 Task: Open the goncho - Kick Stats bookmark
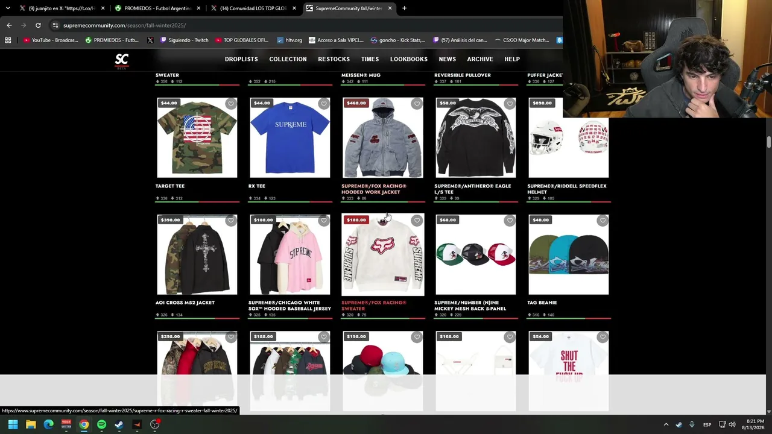tap(398, 40)
